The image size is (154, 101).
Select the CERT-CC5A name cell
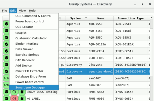[x=101, y=51]
